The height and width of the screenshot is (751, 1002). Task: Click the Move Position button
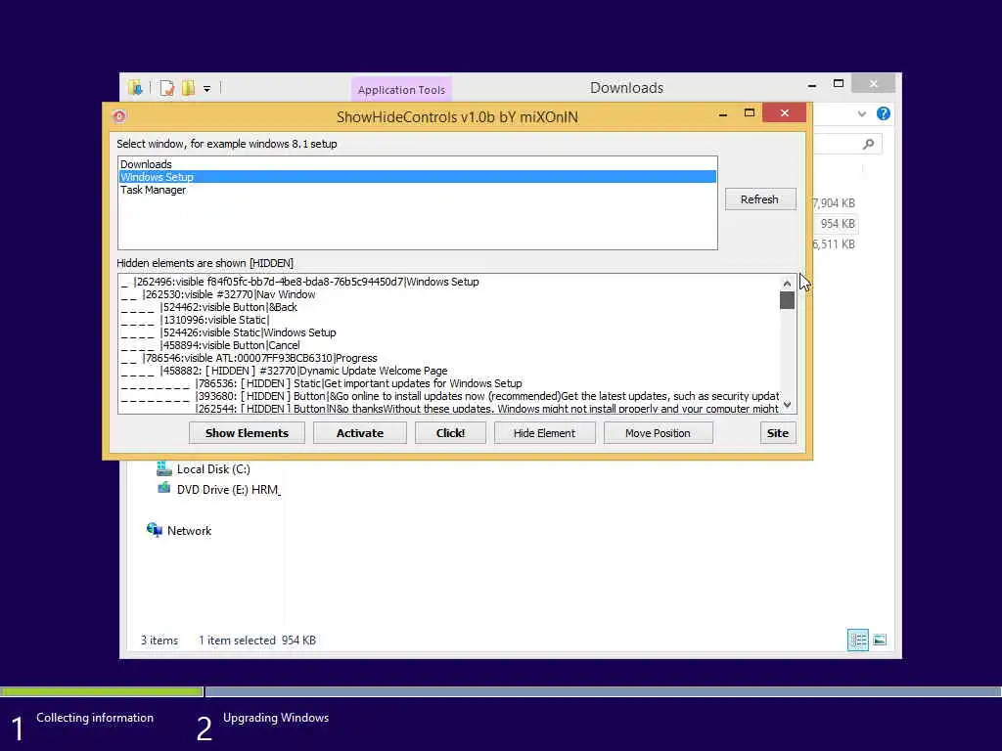click(x=658, y=433)
